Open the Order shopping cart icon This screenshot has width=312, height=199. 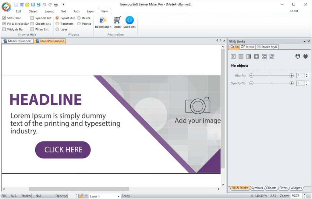pos(117,20)
